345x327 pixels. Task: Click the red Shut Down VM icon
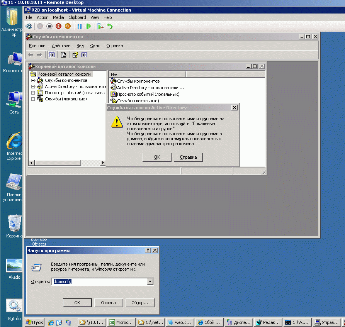point(58,26)
